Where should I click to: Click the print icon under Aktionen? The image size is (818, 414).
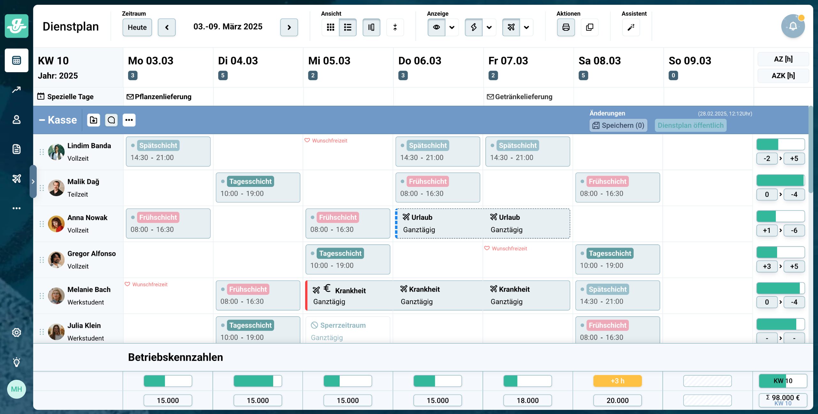click(566, 27)
